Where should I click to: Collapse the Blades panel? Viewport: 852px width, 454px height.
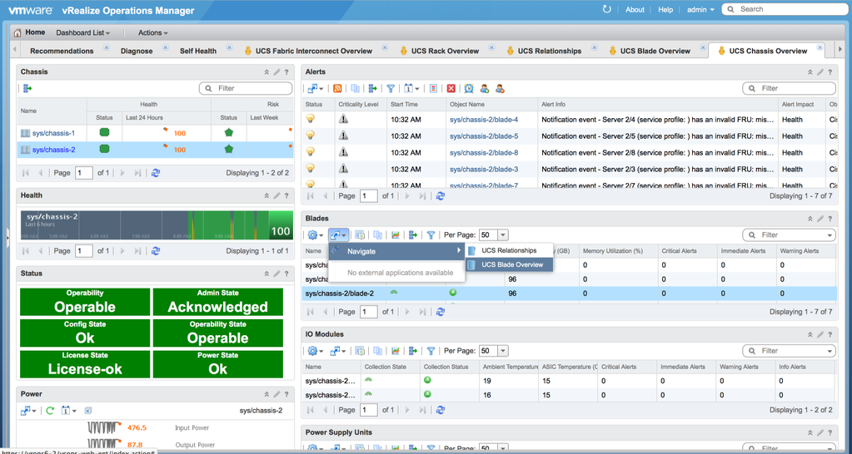pos(810,219)
